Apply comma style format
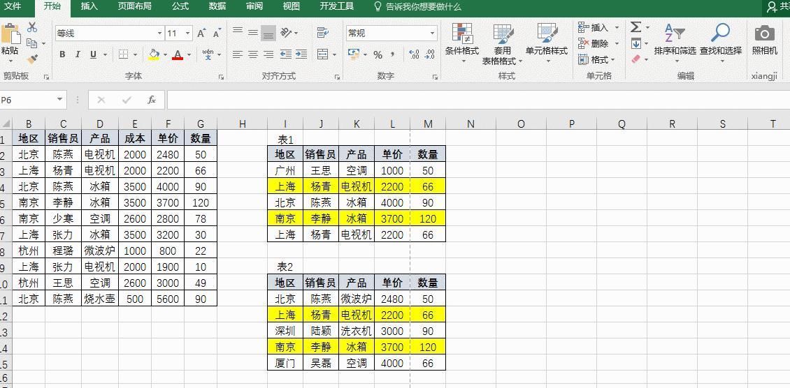Image resolution: width=790 pixels, height=388 pixels. tap(392, 54)
